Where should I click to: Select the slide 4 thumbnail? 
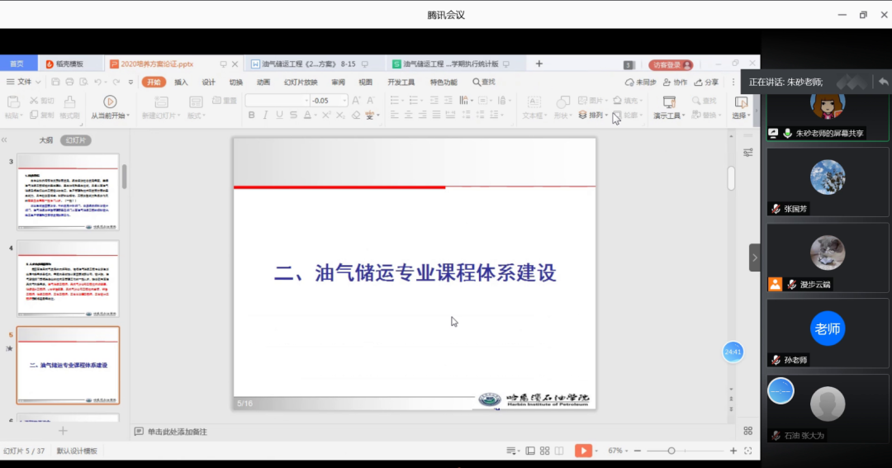pyautogui.click(x=68, y=279)
